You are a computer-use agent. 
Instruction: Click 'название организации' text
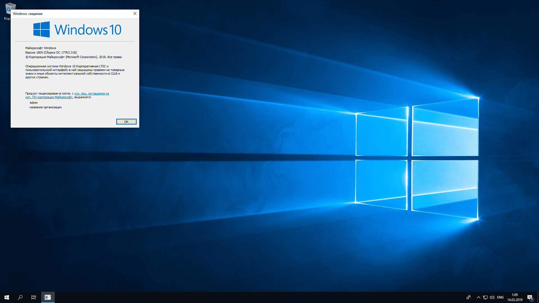45,107
